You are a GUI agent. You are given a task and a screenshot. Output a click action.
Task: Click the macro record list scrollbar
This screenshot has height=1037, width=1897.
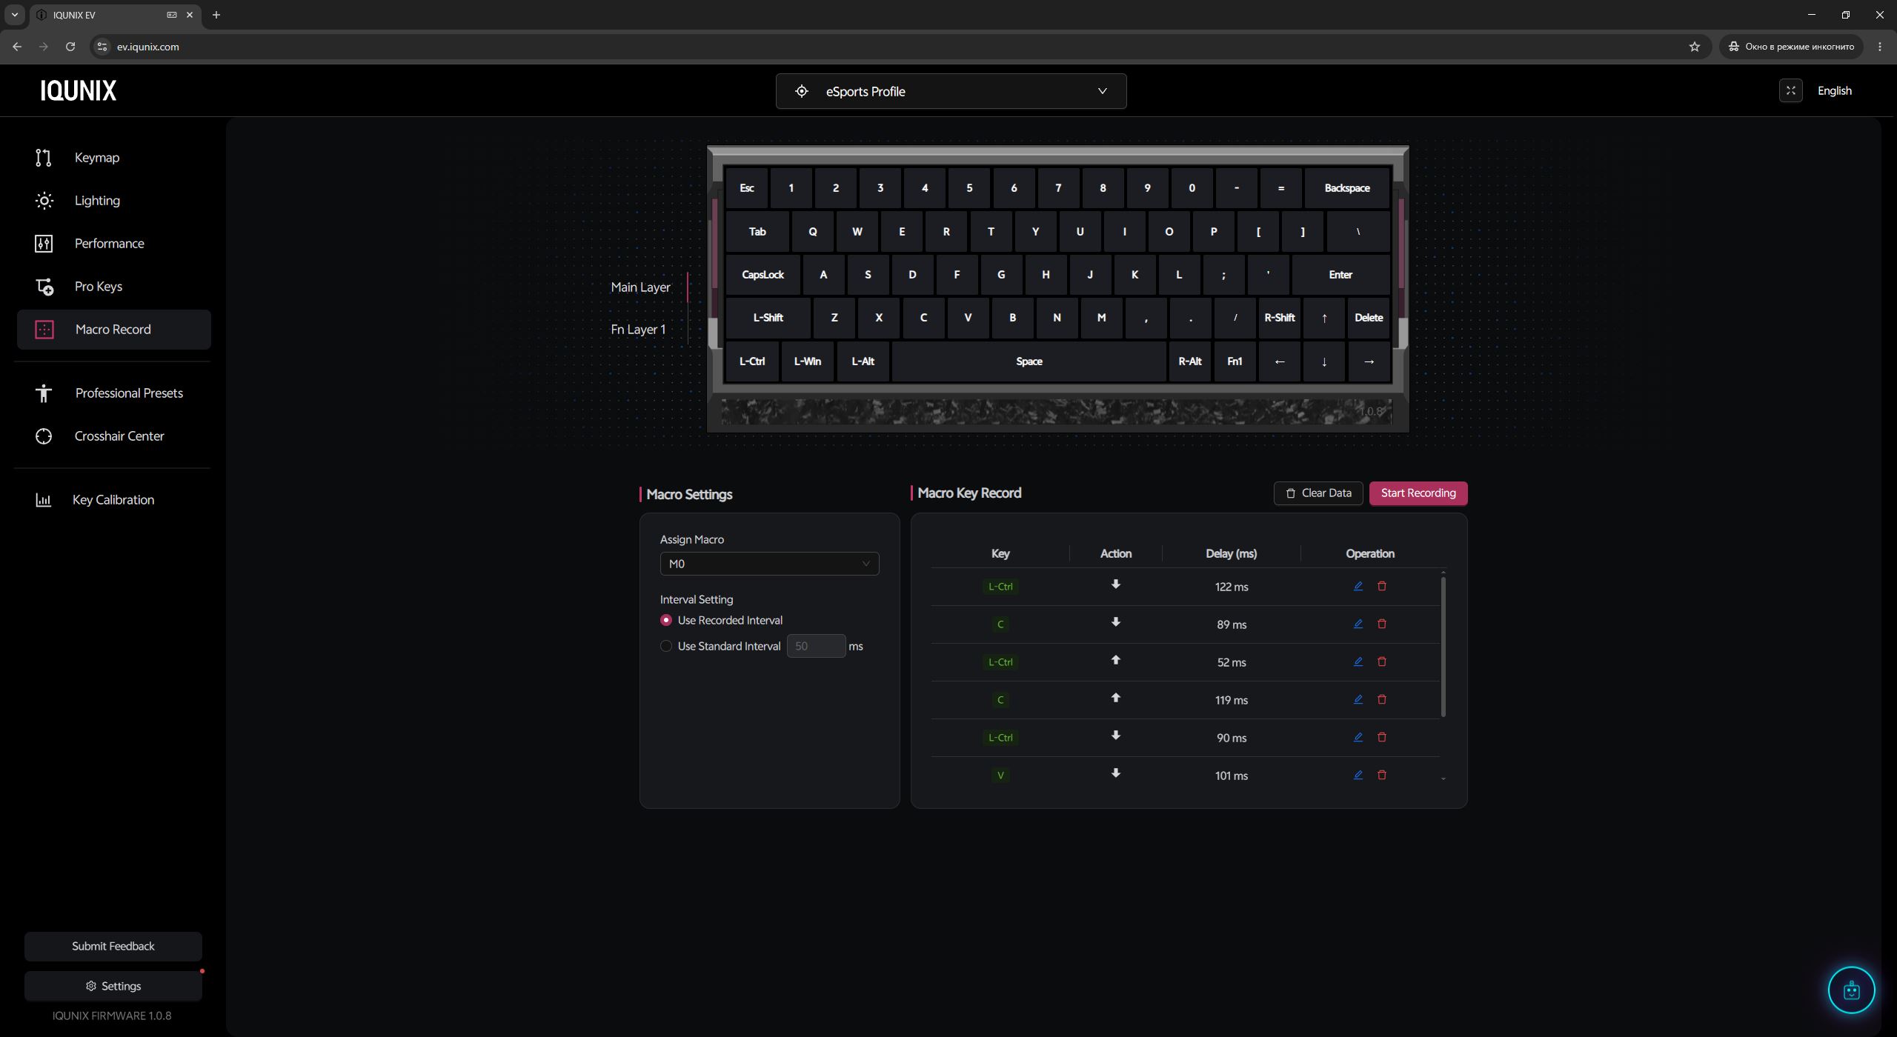point(1443,647)
